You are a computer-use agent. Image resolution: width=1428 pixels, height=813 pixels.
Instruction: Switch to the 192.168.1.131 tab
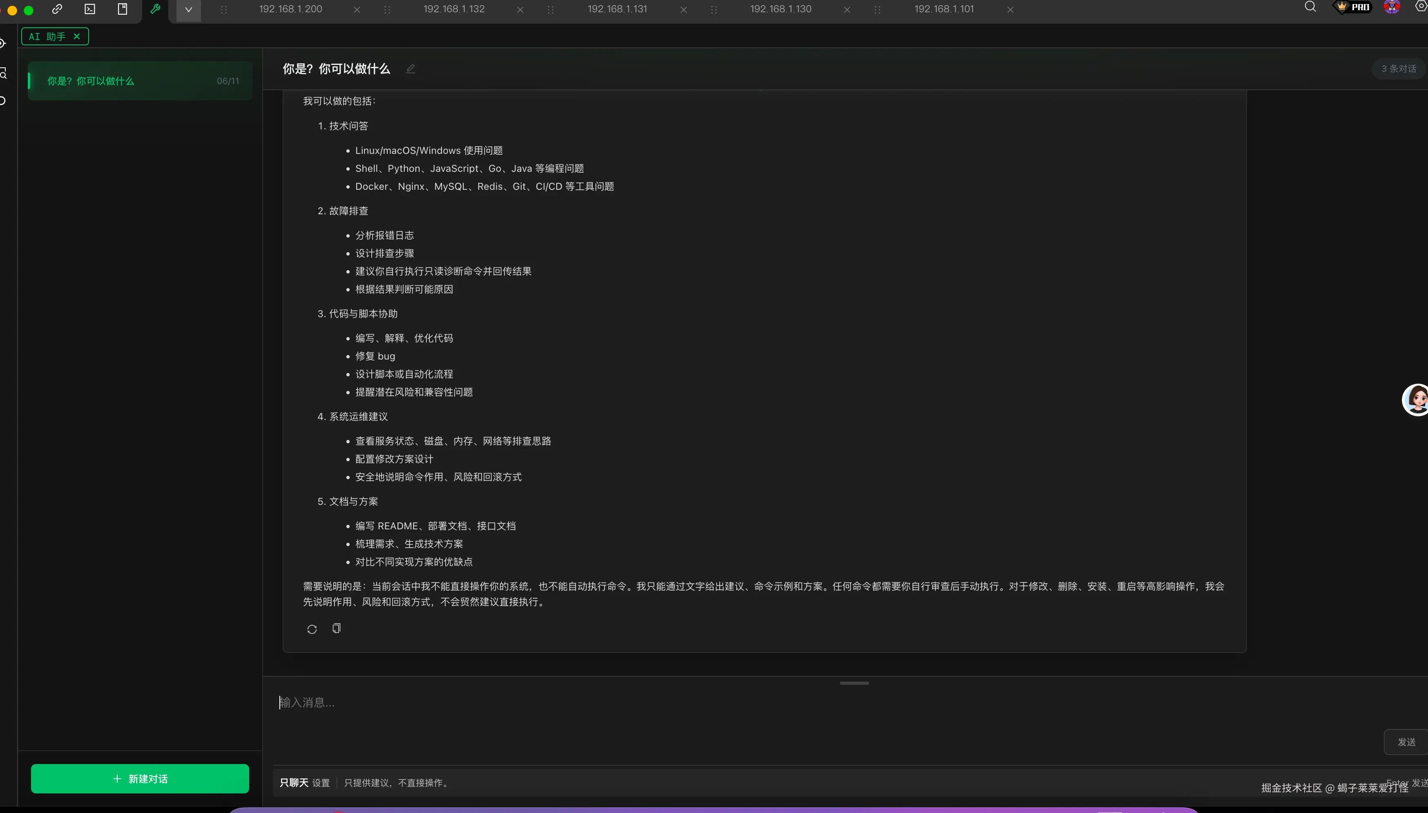(x=617, y=9)
